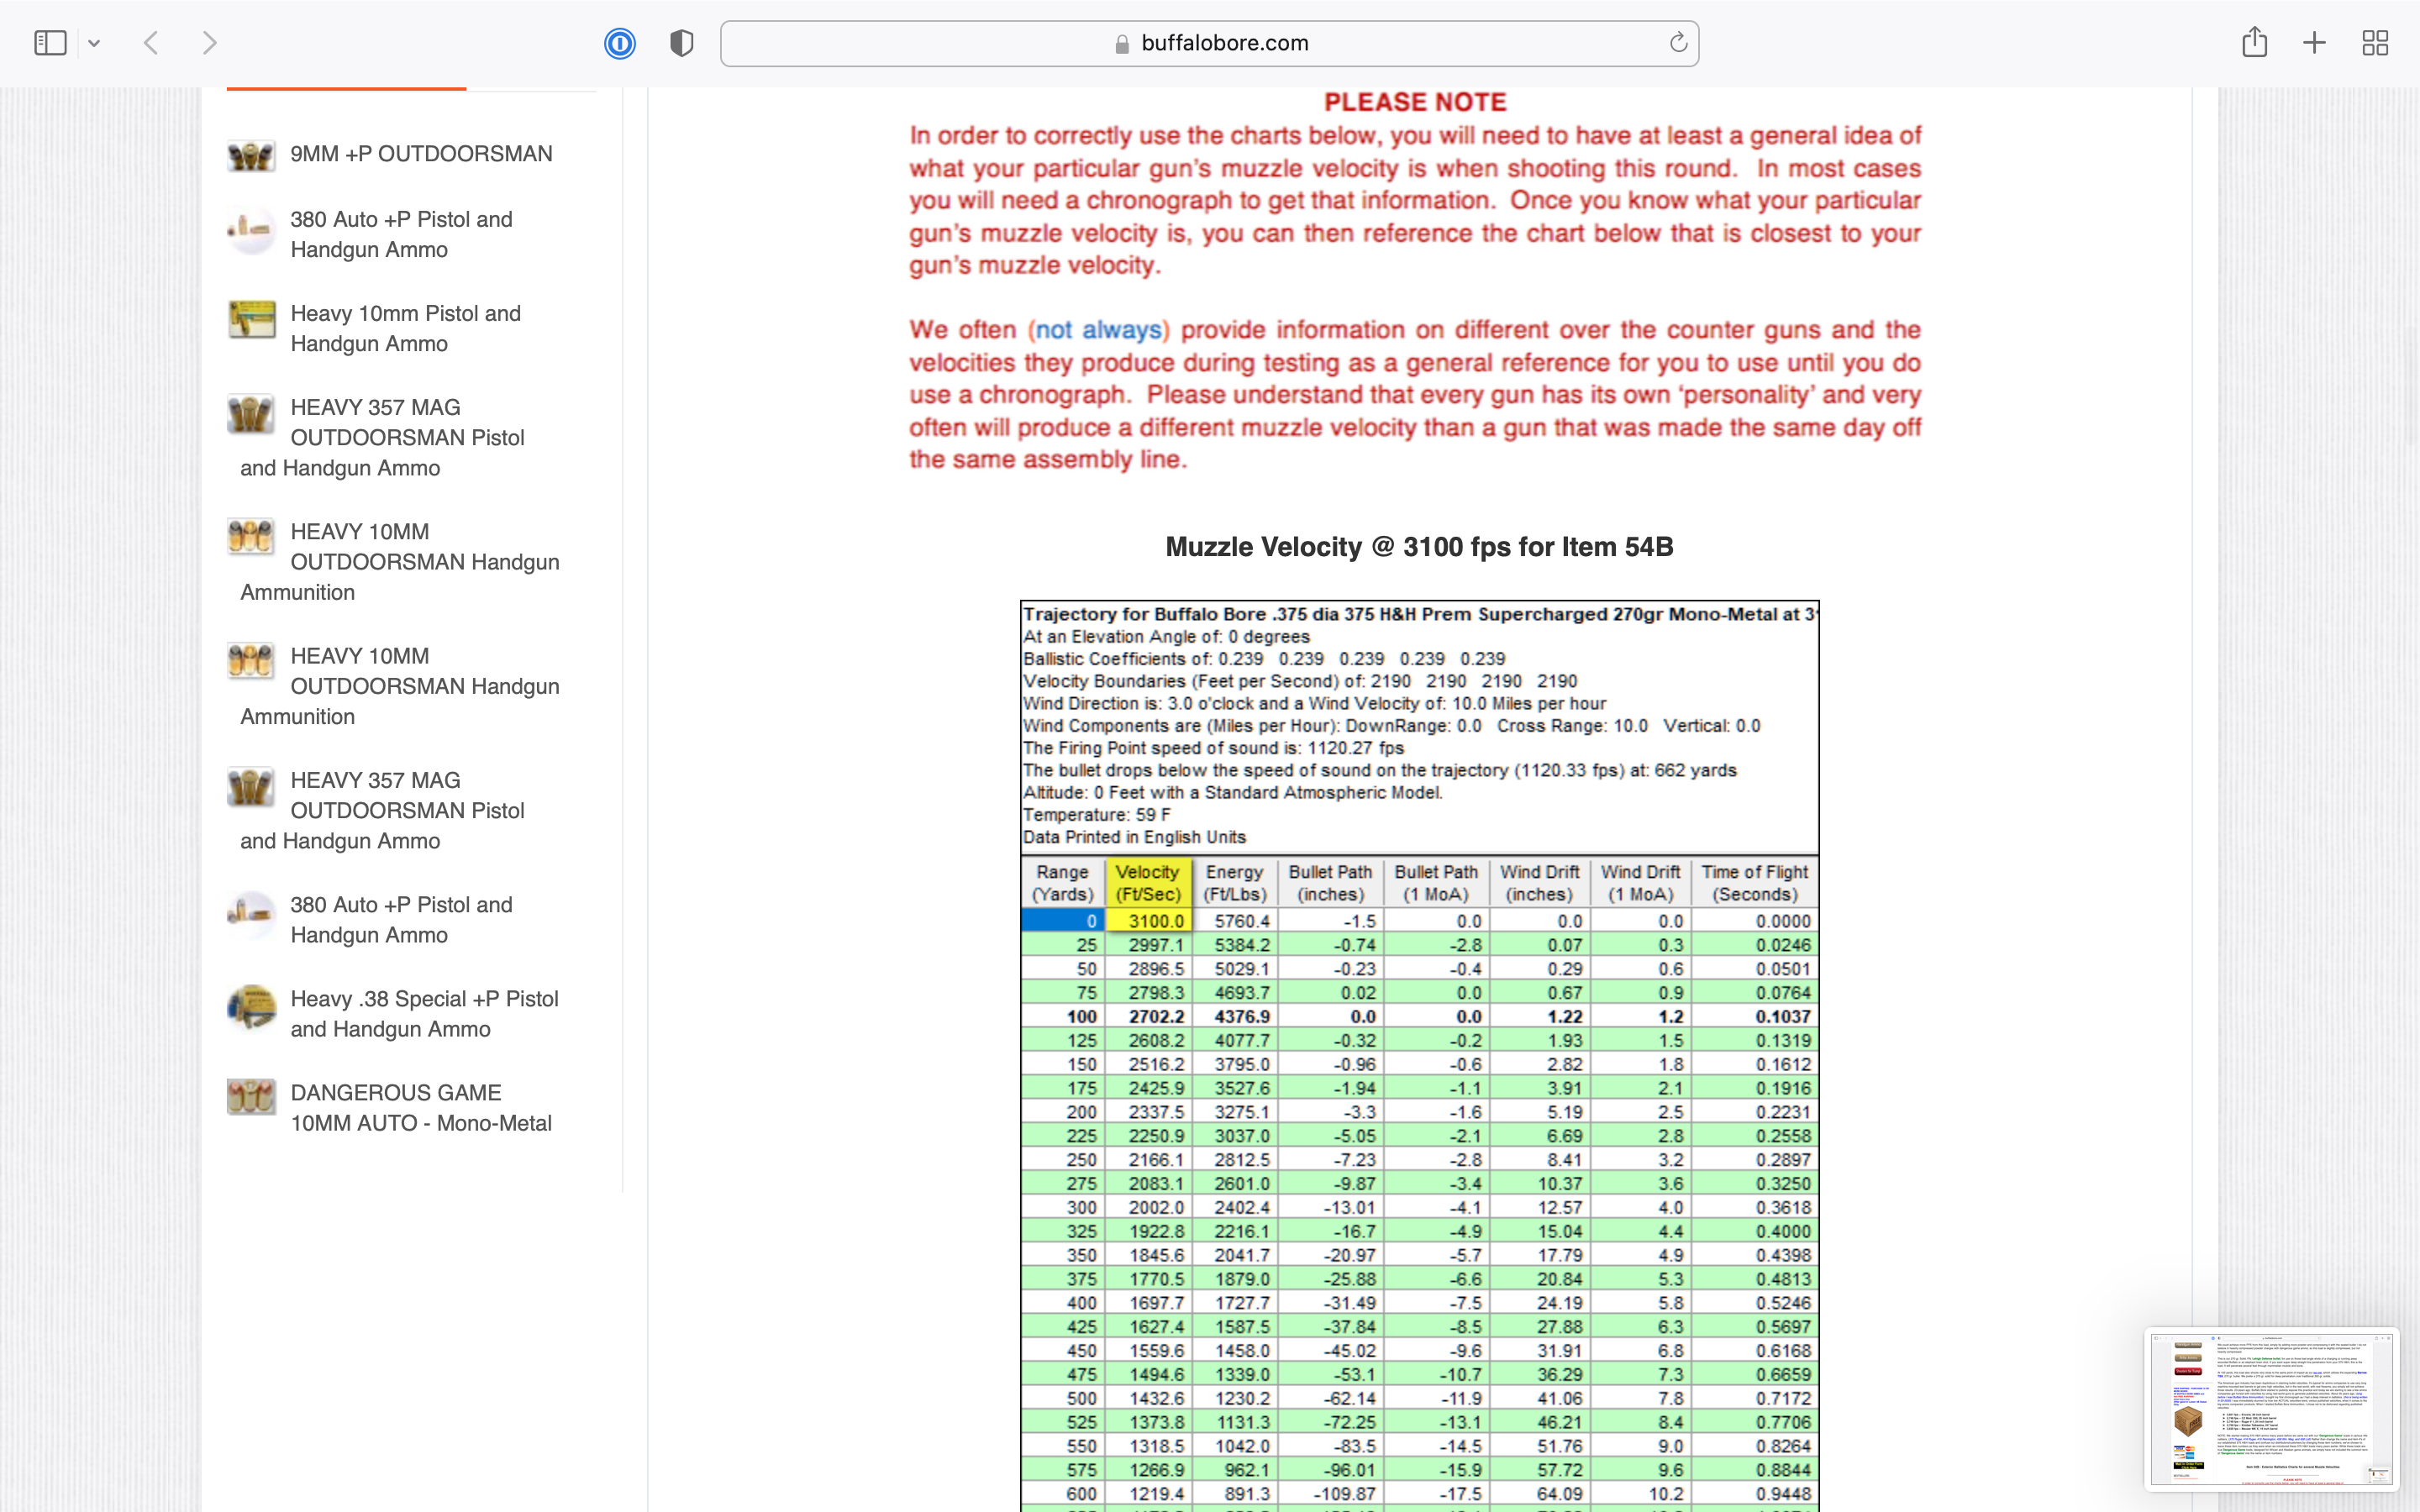Go back to the previous page
Viewport: 2420px width, 1512px height.
pyautogui.click(x=151, y=43)
